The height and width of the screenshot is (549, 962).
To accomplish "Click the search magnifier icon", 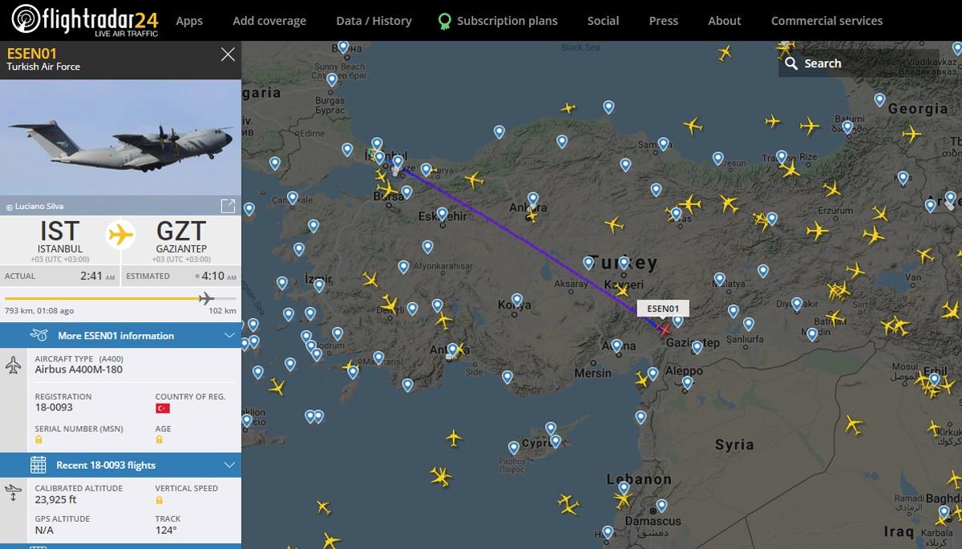I will pyautogui.click(x=792, y=63).
